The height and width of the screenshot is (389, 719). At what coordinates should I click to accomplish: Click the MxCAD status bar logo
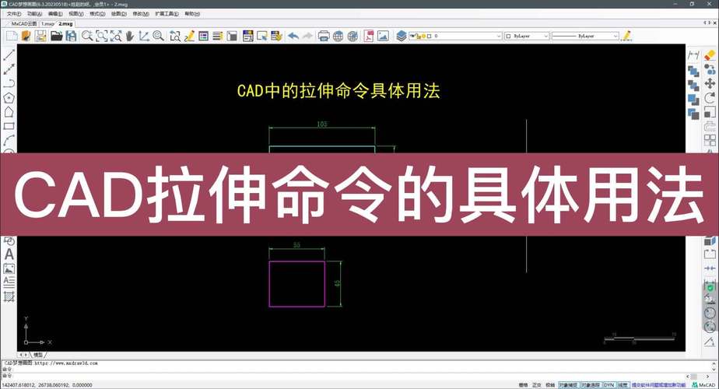point(703,385)
